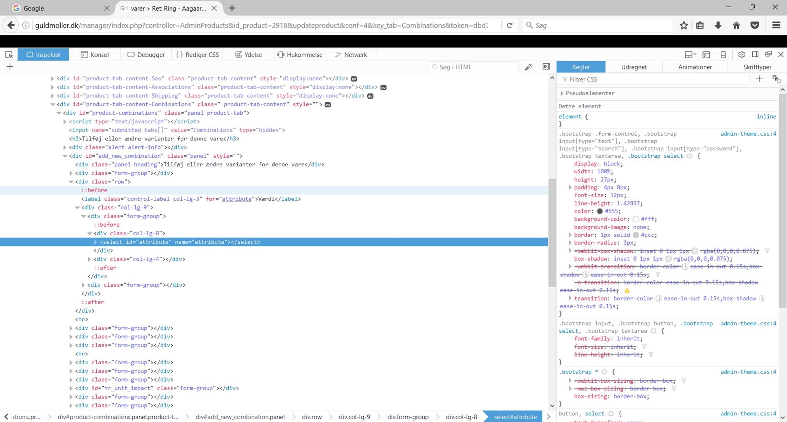Click the eyedropper color picker icon
This screenshot has width=787, height=422.
tap(528, 67)
